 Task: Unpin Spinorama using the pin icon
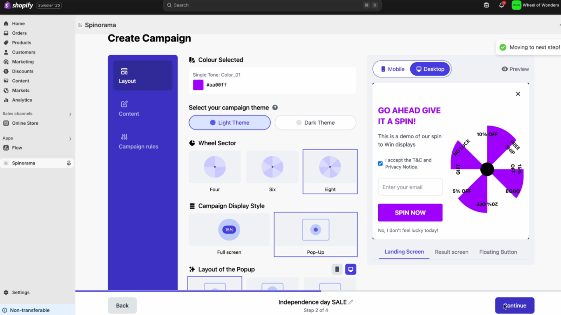point(69,163)
